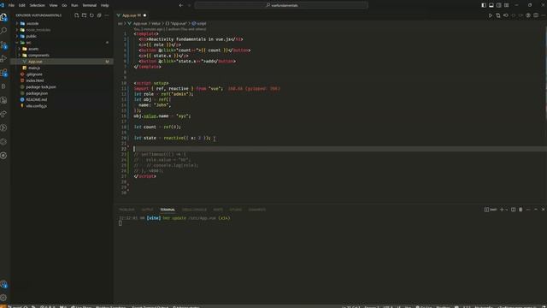Click the Run play icon in editor toolbar
The width and height of the screenshot is (547, 308).
(491, 15)
